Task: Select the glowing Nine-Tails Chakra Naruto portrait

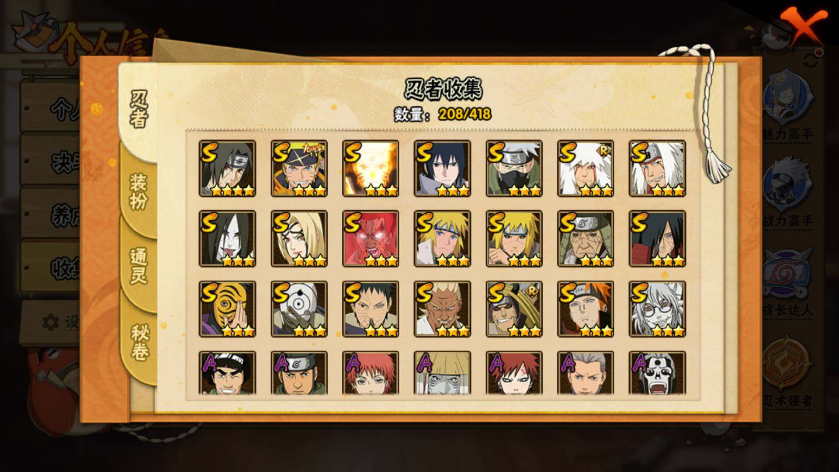Action: pos(371,168)
